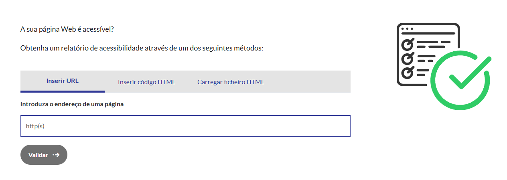Screen dimensions: 507x180
Task: Click the "A sua página Web é acessível?" text
Action: click(67, 29)
